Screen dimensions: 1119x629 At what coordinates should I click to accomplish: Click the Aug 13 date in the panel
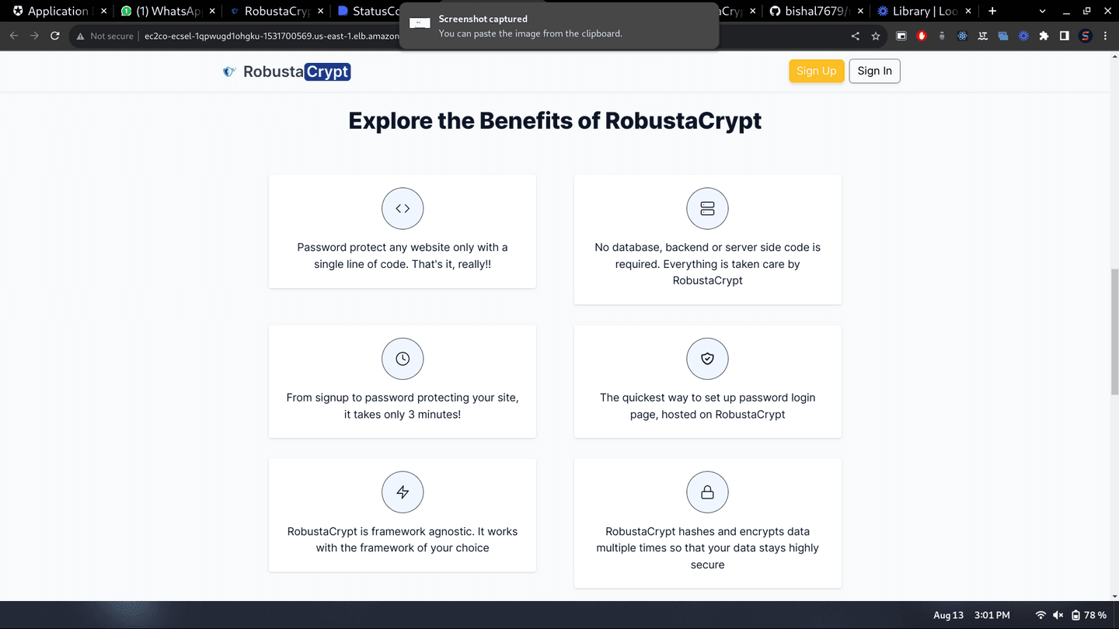tap(948, 615)
